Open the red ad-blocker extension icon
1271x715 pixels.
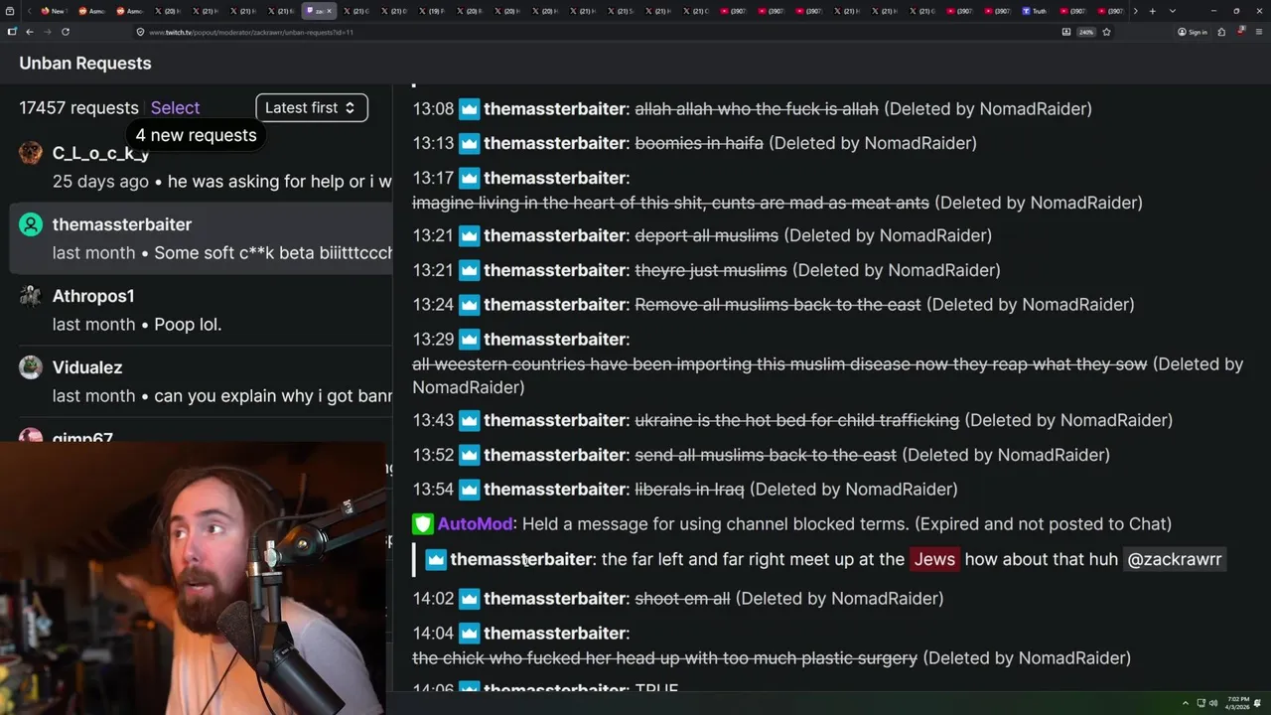[x=1241, y=32]
